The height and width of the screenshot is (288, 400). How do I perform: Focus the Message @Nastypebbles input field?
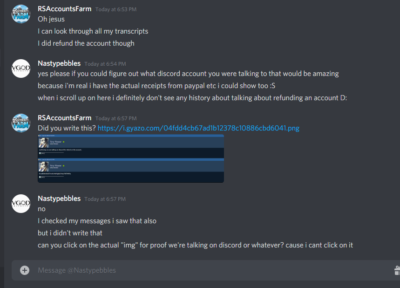tap(209, 270)
